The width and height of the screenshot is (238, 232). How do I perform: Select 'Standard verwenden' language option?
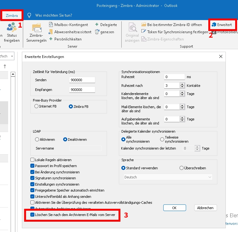pos(124,168)
